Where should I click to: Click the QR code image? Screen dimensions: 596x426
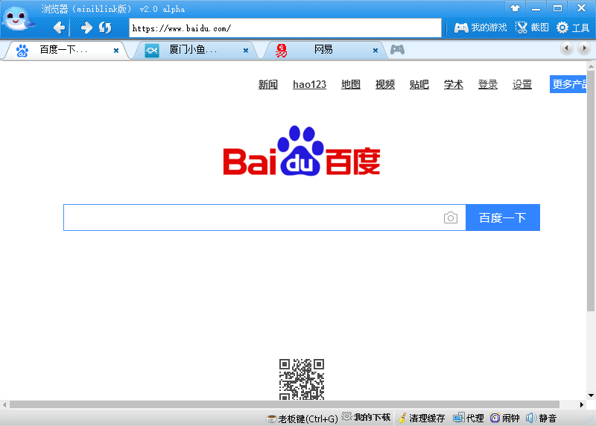(x=302, y=379)
